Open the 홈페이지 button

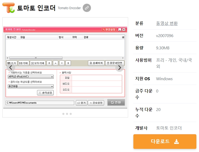pyautogui.click(x=96, y=63)
